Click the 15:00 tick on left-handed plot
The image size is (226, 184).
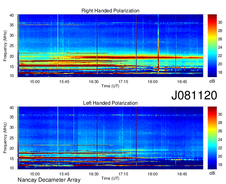[x=35, y=174]
